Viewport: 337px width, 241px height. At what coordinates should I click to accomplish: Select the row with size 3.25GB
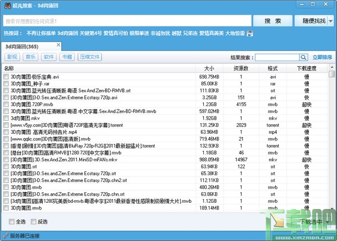(165, 97)
